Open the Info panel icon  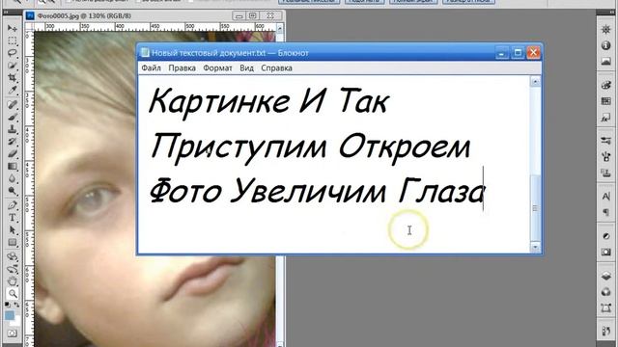click(x=606, y=45)
